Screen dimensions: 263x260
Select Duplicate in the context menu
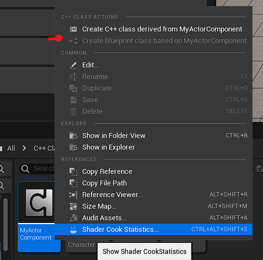coord(154,88)
